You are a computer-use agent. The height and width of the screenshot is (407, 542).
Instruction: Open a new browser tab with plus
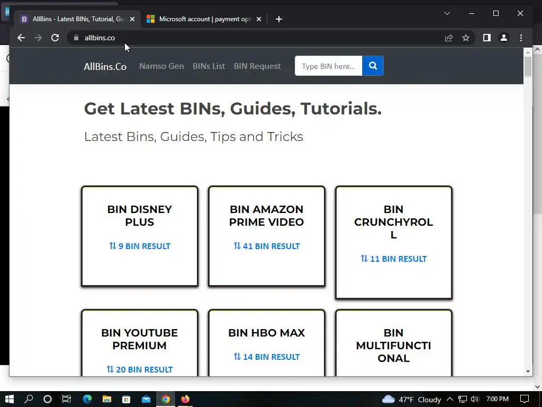click(x=279, y=19)
